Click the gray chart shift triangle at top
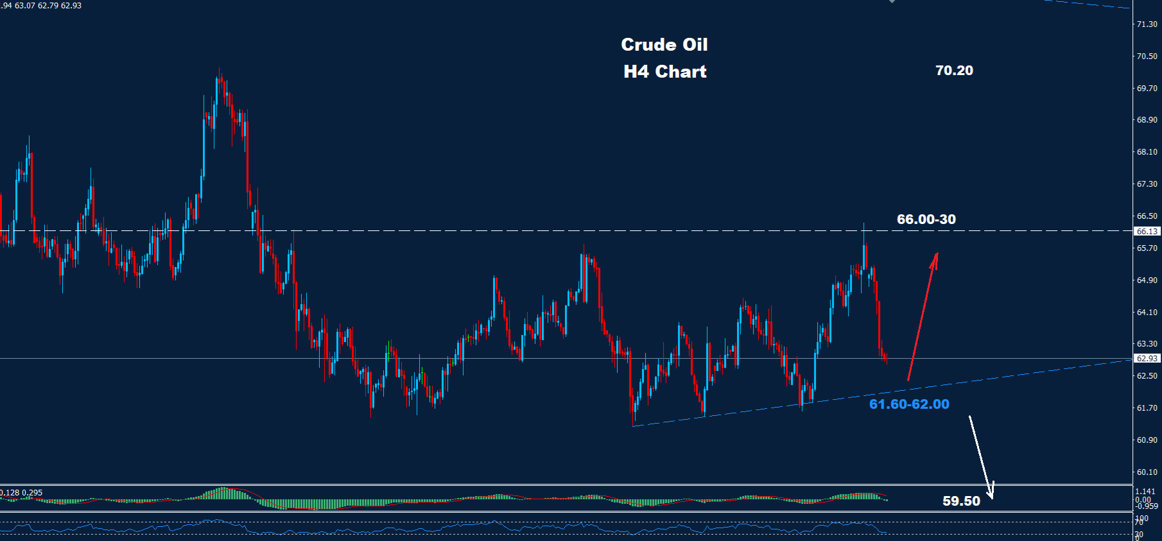This screenshot has width=1162, height=541. pyautogui.click(x=892, y=2)
